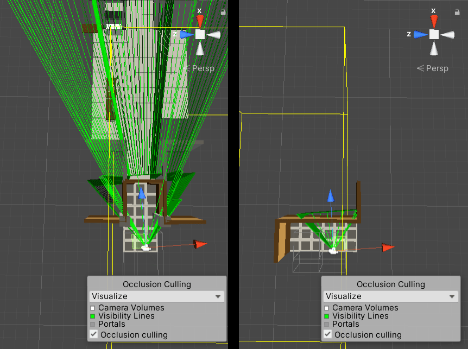Image resolution: width=468 pixels, height=349 pixels.
Task: Open the Visualize dropdown in the right panel
Action: click(x=390, y=296)
